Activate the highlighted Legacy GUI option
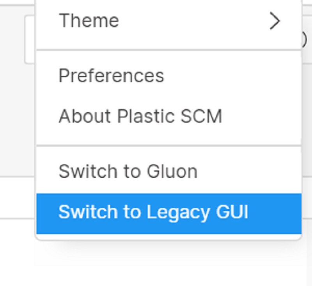This screenshot has width=312, height=286. coord(153,213)
